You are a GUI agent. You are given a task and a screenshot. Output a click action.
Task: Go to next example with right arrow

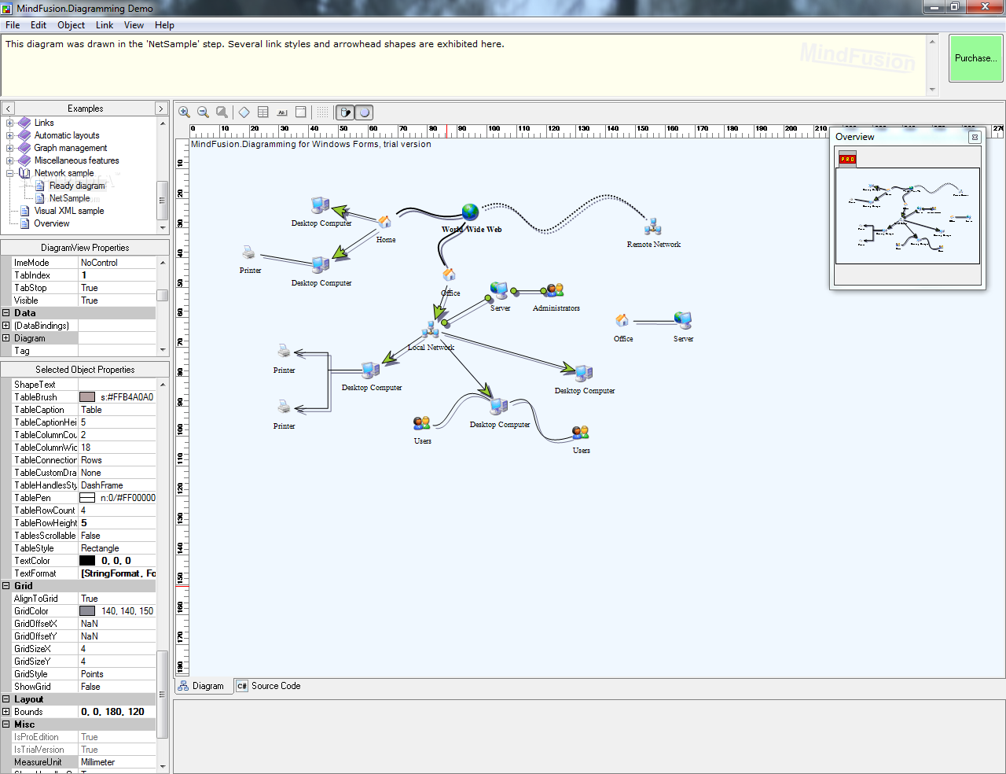[x=161, y=109]
